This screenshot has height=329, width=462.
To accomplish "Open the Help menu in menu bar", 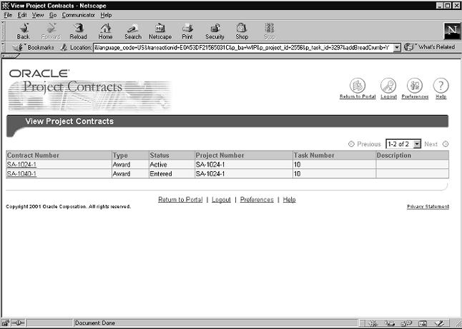I will [x=106, y=15].
